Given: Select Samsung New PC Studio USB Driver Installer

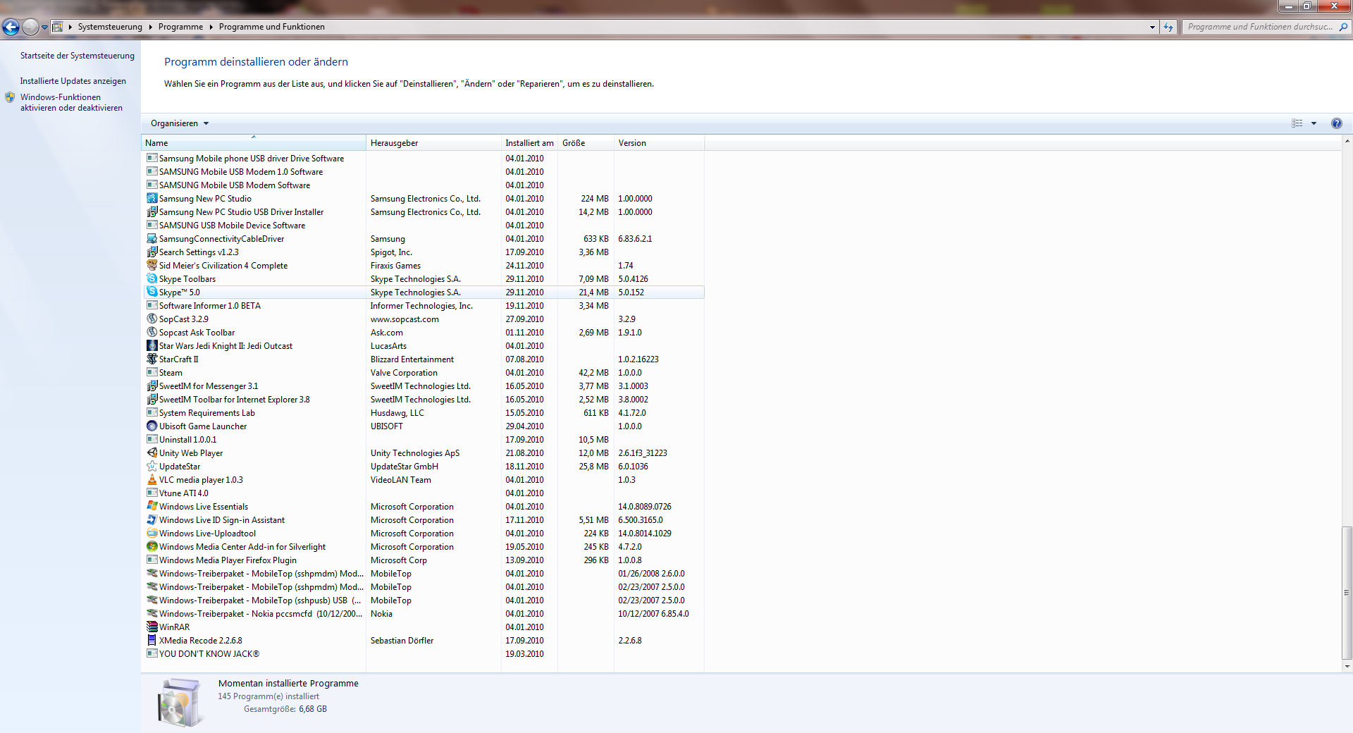Looking at the screenshot, I should tap(423, 211).
